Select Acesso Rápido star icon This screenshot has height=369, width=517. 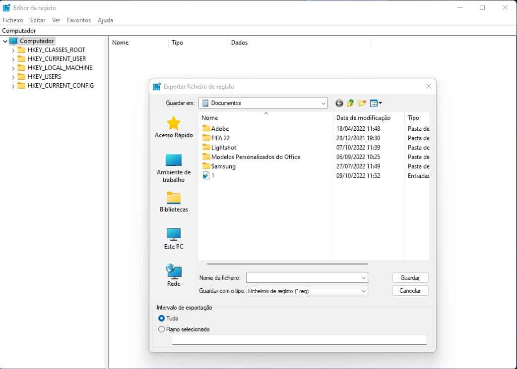174,123
